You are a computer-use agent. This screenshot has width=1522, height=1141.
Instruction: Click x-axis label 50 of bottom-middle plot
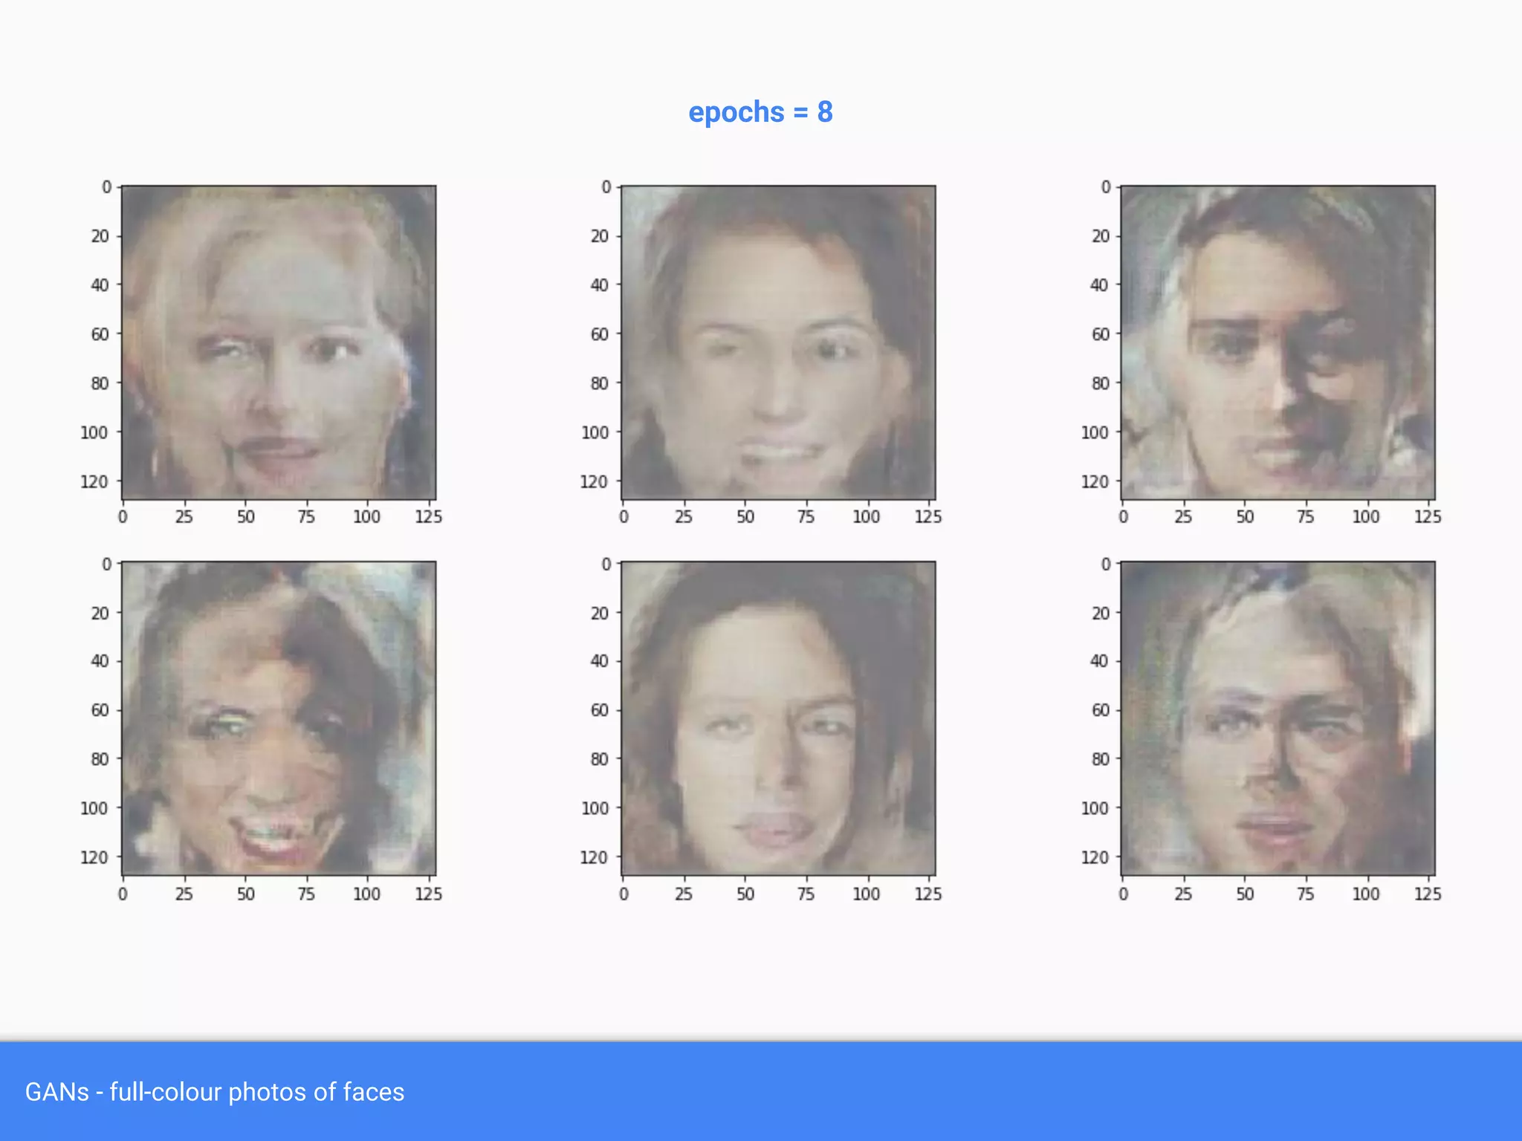745,894
